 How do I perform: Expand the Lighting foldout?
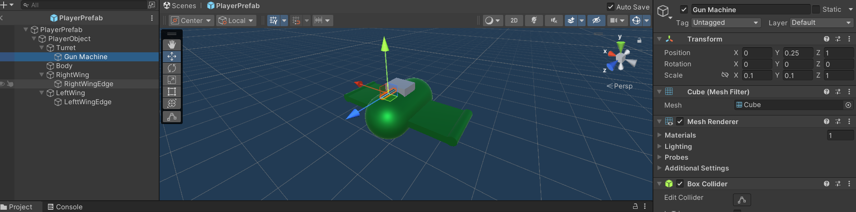[659, 146]
